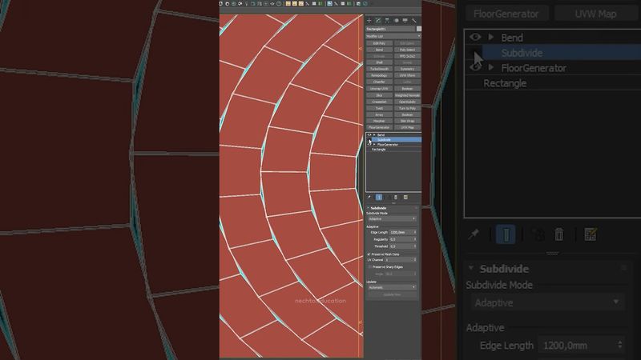
Task: Uncheck the Preserve Mesh Data checkbox
Action: 368,254
